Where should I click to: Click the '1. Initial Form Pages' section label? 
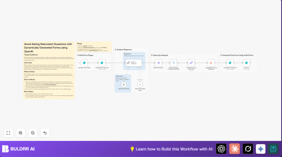tap(85, 55)
